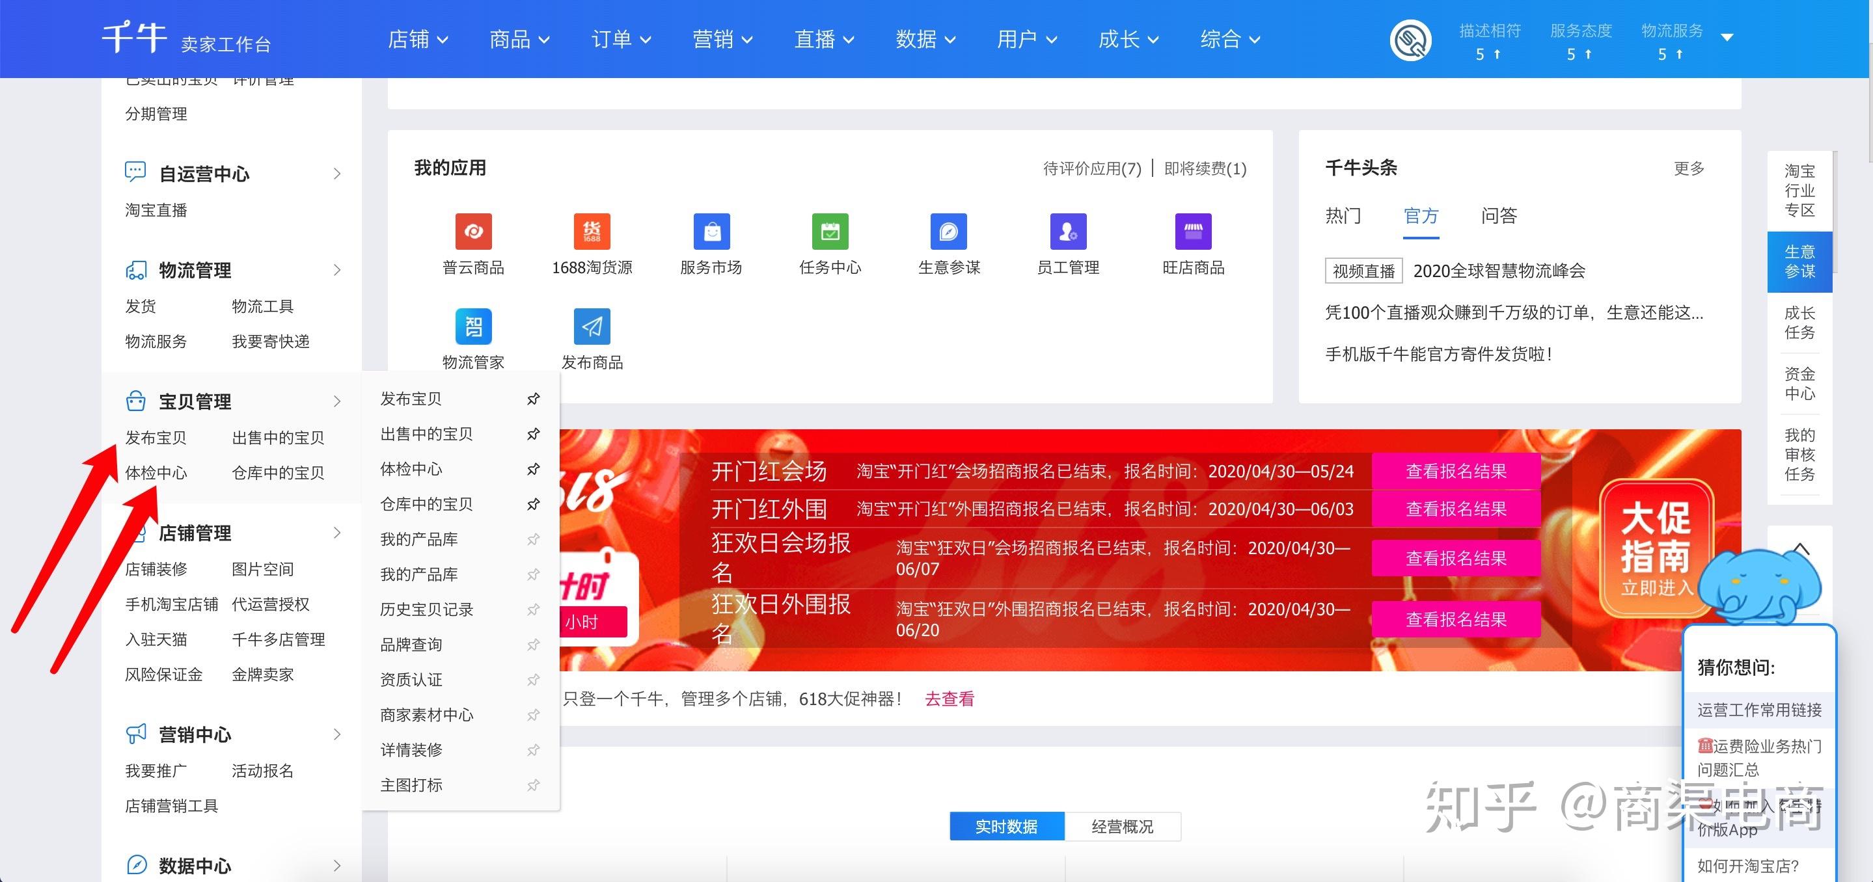Image resolution: width=1873 pixels, height=882 pixels.
Task: Open 运营工作常用链接 in the assistant panel
Action: 1760,710
